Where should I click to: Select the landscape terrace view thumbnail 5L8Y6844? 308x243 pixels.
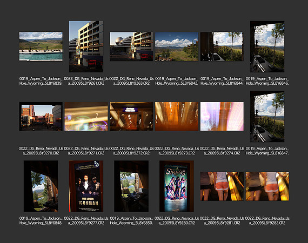point(222,46)
